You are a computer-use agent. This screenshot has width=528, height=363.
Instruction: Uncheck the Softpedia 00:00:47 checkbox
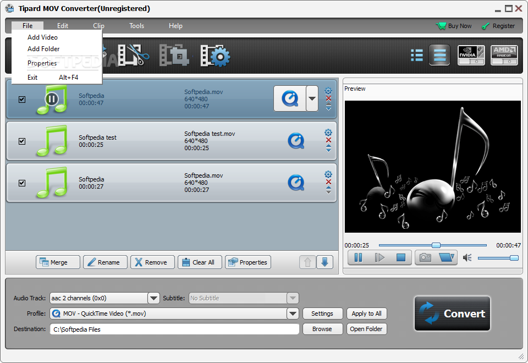click(22, 100)
